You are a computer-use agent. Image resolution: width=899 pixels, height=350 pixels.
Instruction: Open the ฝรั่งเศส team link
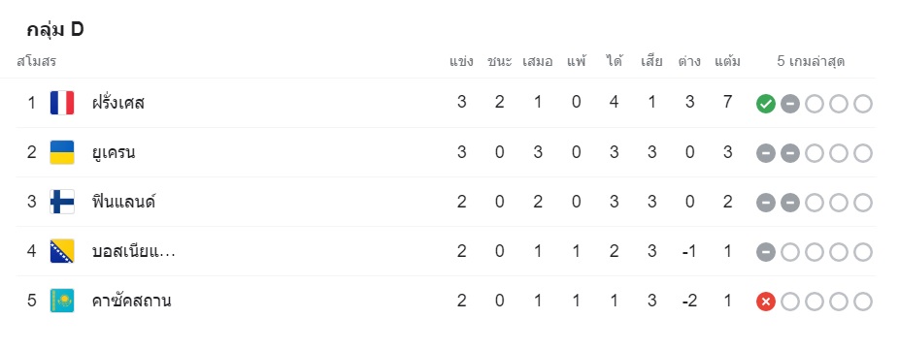(118, 103)
